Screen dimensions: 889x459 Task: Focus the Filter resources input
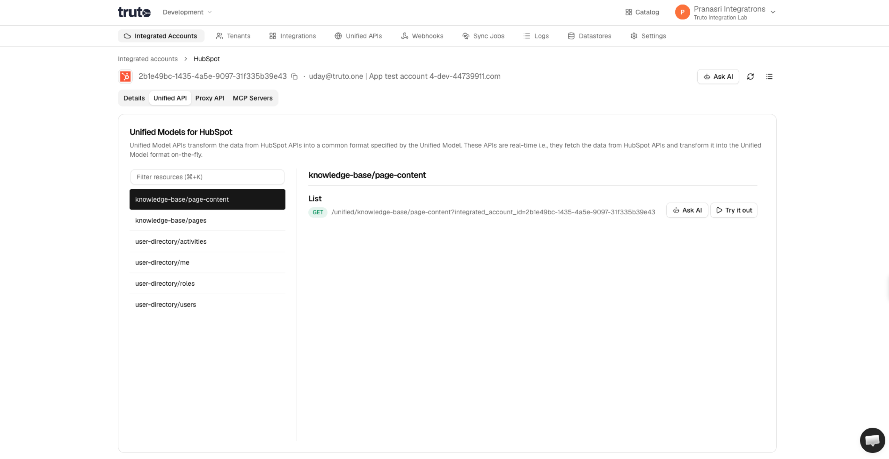coord(207,177)
